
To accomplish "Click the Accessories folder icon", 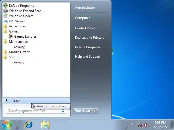I will tap(5, 26).
